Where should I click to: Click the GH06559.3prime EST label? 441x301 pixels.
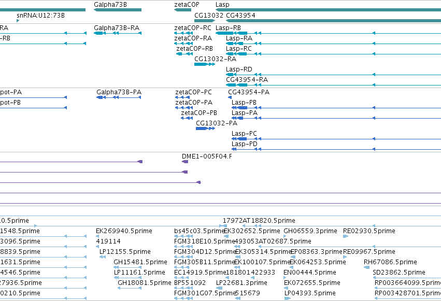coord(310,231)
